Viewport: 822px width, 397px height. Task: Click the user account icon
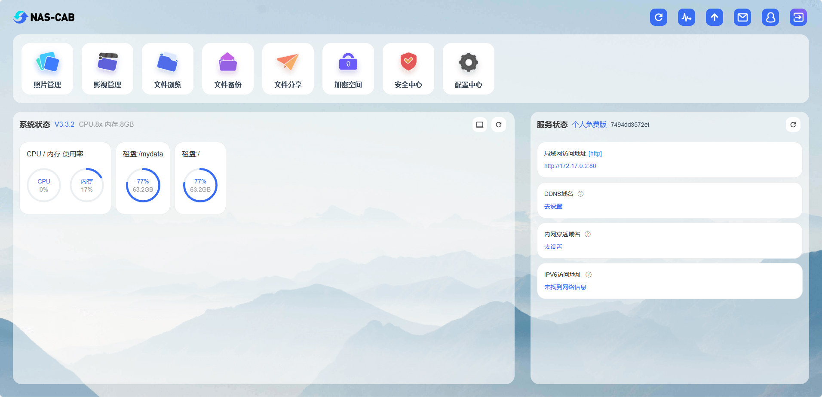click(x=770, y=17)
